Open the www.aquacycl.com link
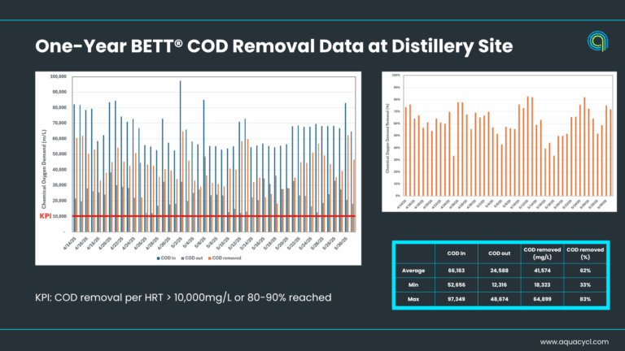Viewport: 625px width, 351px height. [x=574, y=342]
